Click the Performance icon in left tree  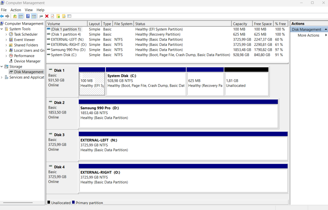pyautogui.click(x=11, y=56)
